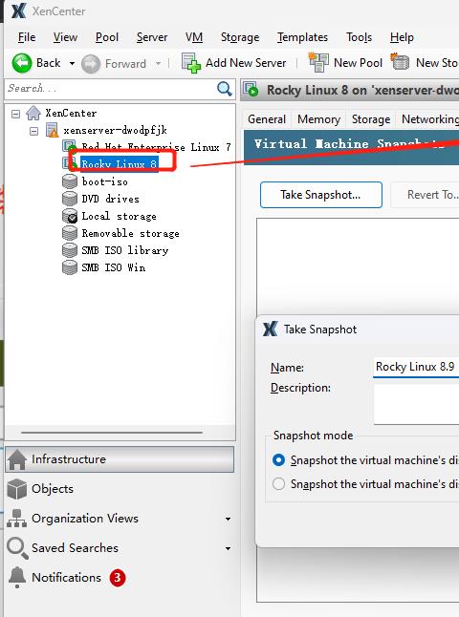Click the SMB ISO Win disk icon

[x=70, y=267]
